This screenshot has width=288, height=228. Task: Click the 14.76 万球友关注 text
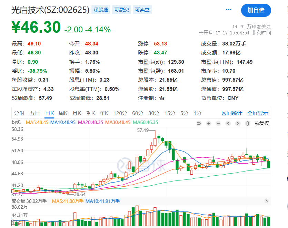pyautogui.click(x=252, y=27)
